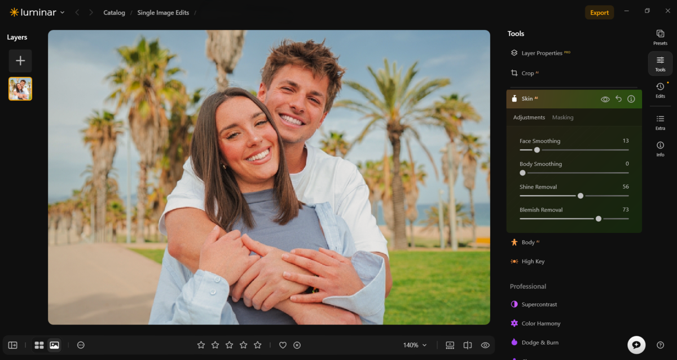This screenshot has height=360, width=677.
Task: Rate the photo four stars
Action: [x=243, y=345]
